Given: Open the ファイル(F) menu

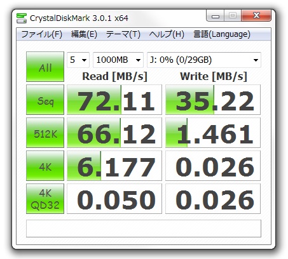Looking at the screenshot, I should click(41, 34).
